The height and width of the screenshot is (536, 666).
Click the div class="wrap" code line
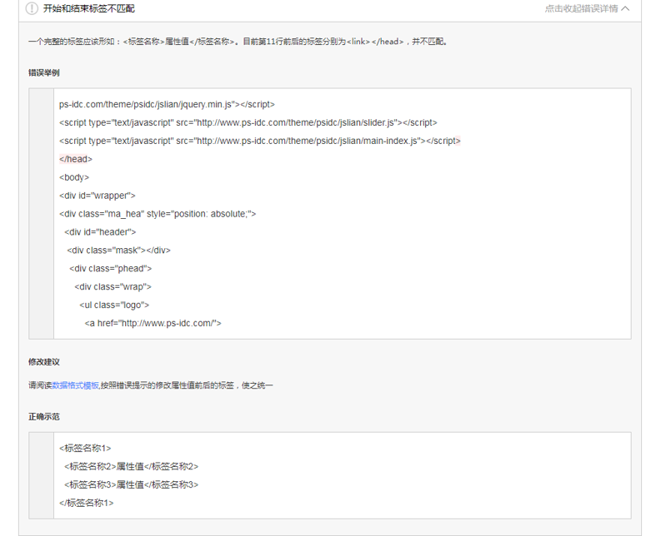click(113, 286)
